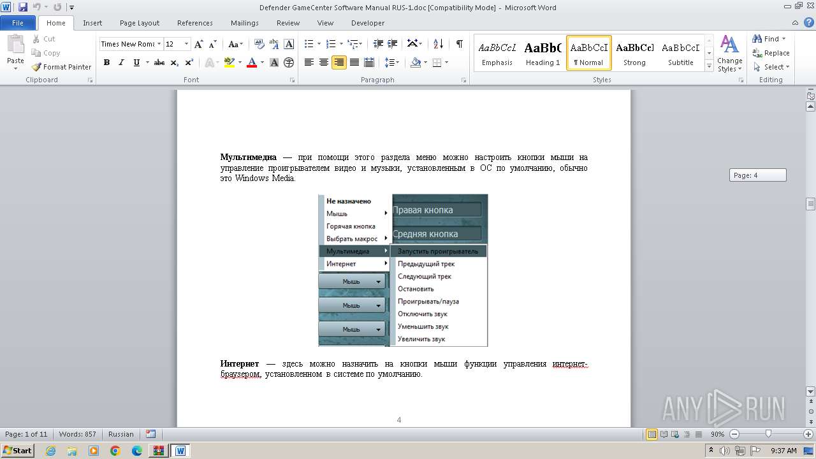The image size is (816, 459).
Task: Decrease the paragraph indent
Action: point(378,44)
